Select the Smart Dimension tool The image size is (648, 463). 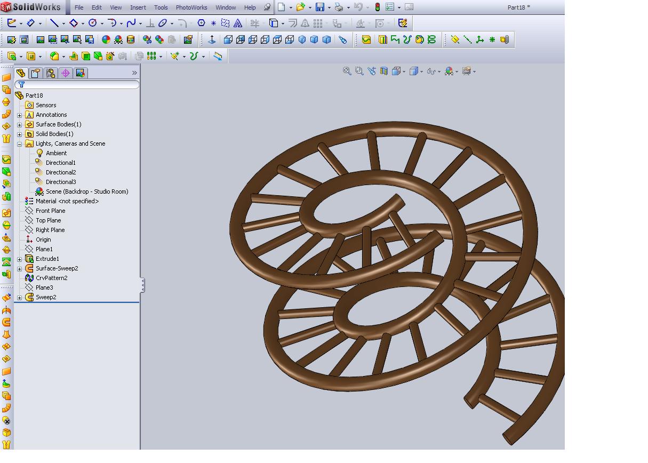[31, 23]
